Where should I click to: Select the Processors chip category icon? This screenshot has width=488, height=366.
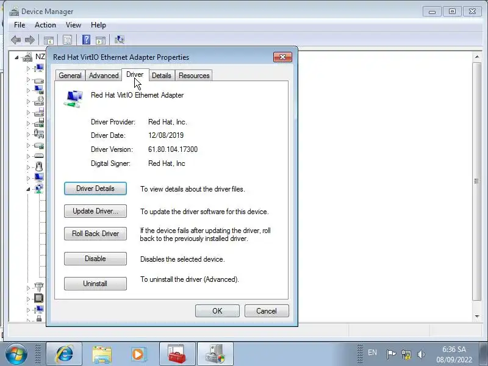[39, 298]
